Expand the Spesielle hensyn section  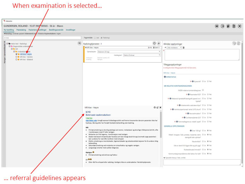pos(165,158)
